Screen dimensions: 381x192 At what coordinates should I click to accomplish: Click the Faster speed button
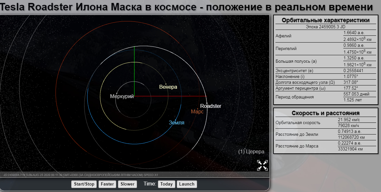[107, 184]
